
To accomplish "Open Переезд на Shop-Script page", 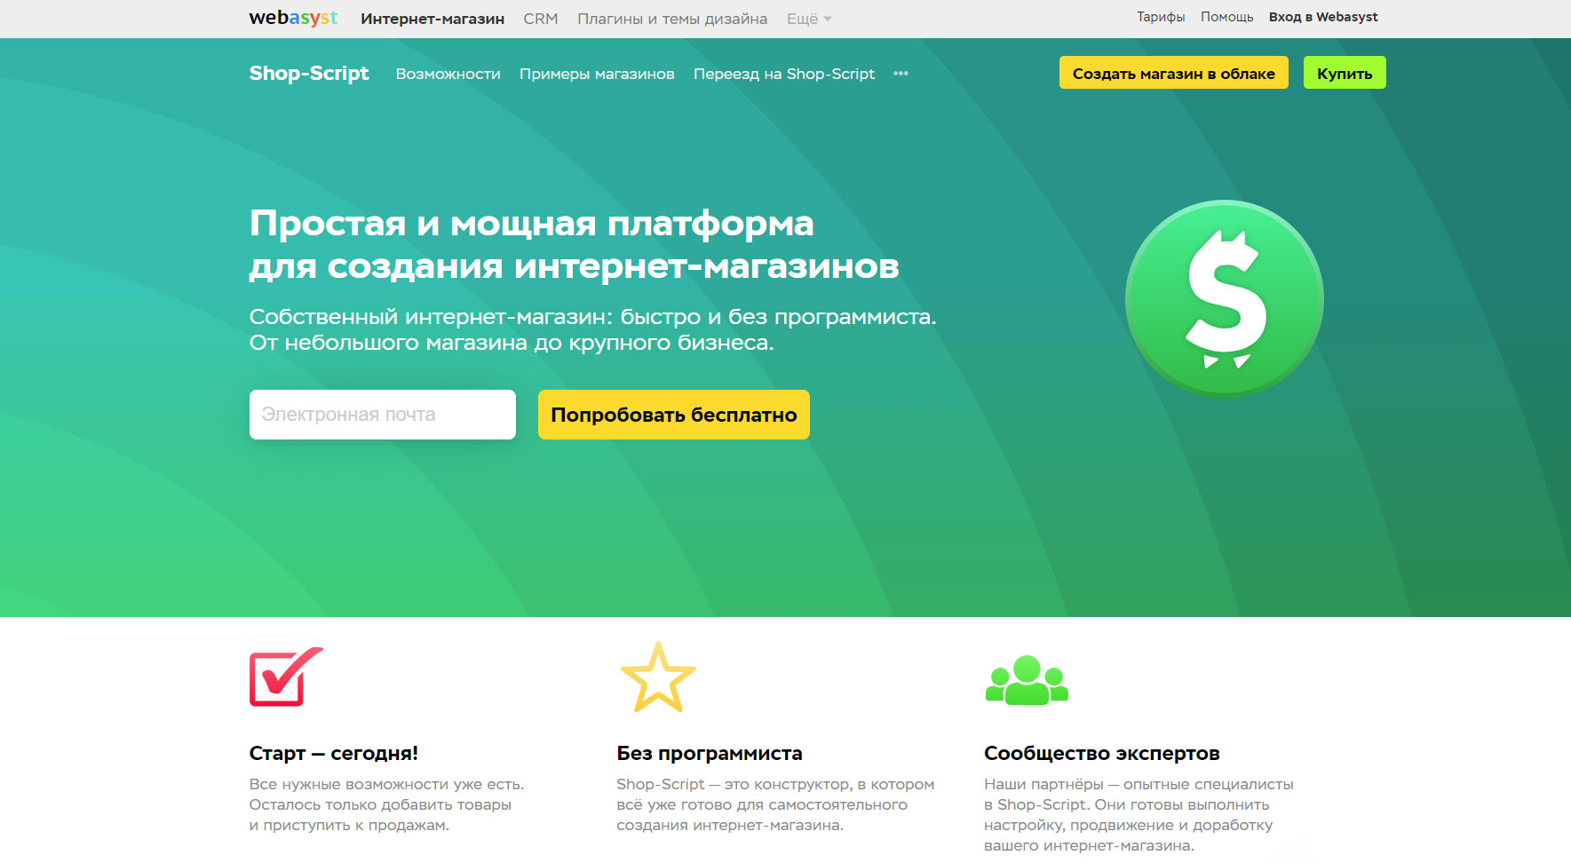I will tap(784, 74).
